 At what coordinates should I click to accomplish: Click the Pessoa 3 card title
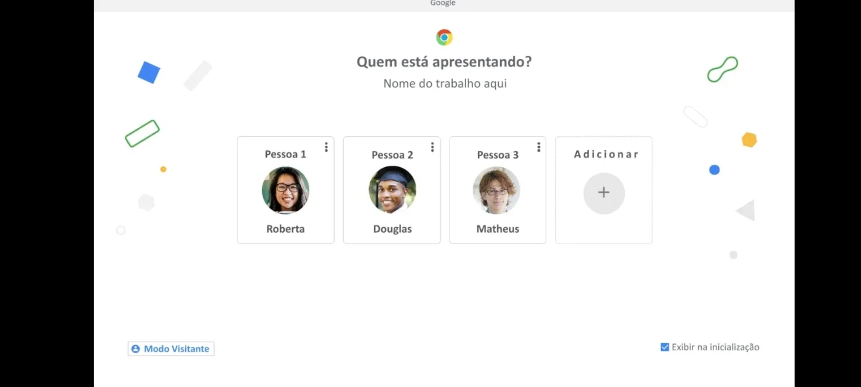click(x=498, y=155)
